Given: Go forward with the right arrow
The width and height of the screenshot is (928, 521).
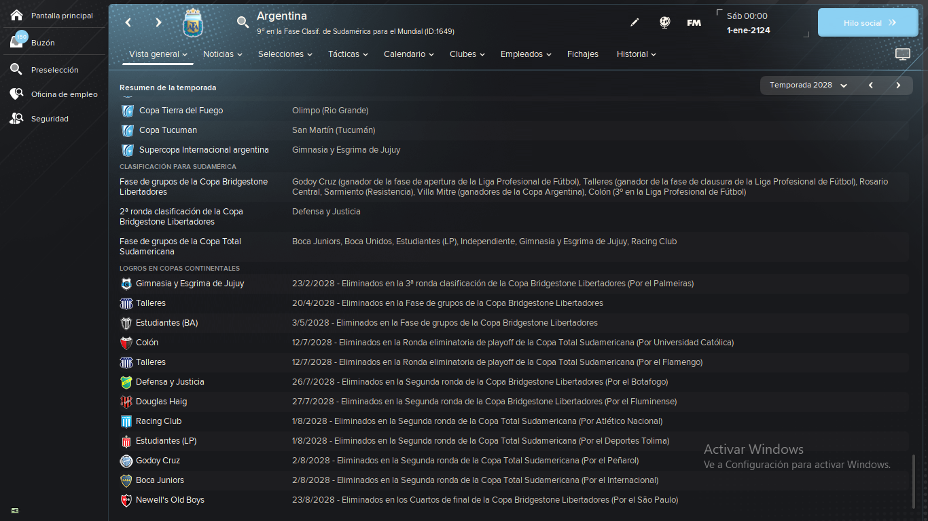Looking at the screenshot, I should 158,22.
